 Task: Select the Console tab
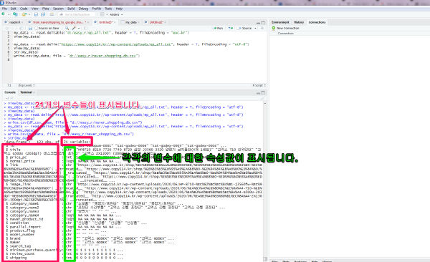[10, 92]
